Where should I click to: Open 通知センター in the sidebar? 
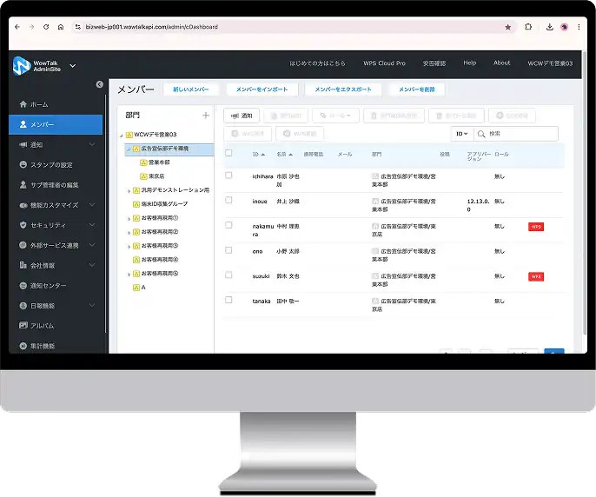point(56,286)
